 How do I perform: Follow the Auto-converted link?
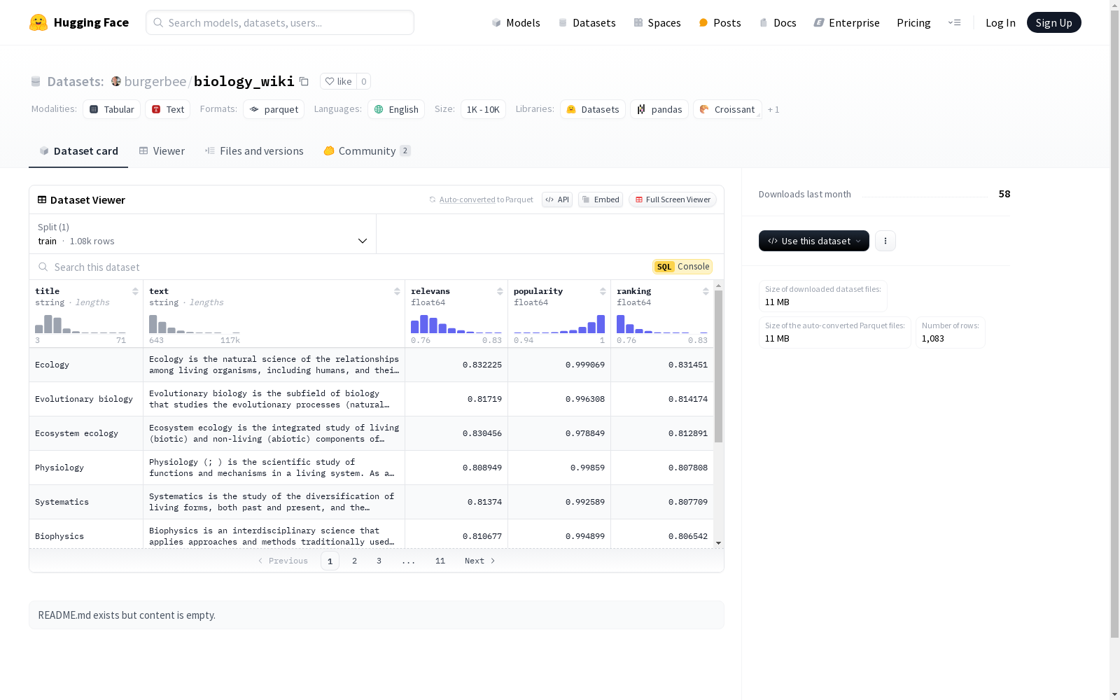[x=467, y=199]
